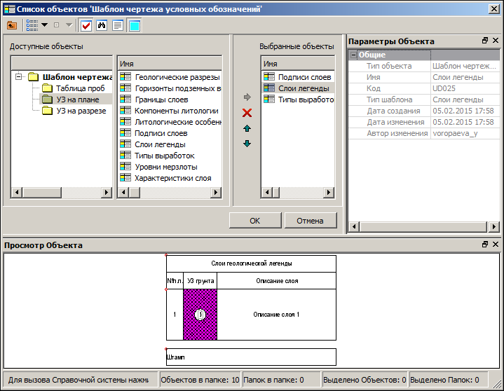Image resolution: width=504 pixels, height=391 pixels.
Task: Toggle the object preview panel (cyan)
Action: pos(135,25)
